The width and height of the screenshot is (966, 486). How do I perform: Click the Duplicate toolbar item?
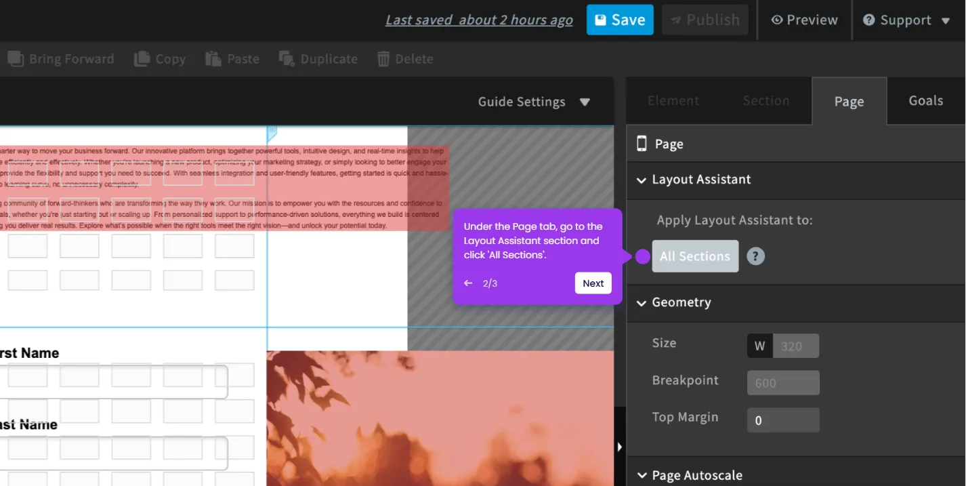click(x=318, y=59)
